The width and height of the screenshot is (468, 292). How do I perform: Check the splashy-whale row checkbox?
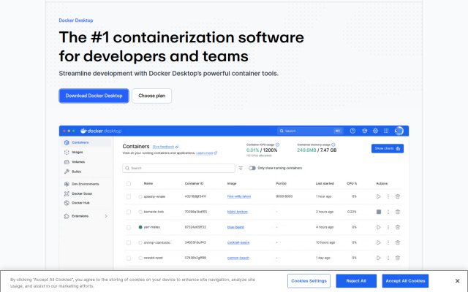(129, 196)
